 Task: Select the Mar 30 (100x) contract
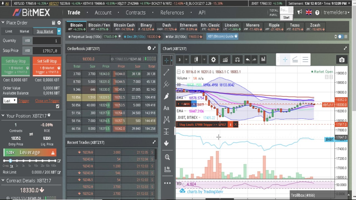coord(184,36)
